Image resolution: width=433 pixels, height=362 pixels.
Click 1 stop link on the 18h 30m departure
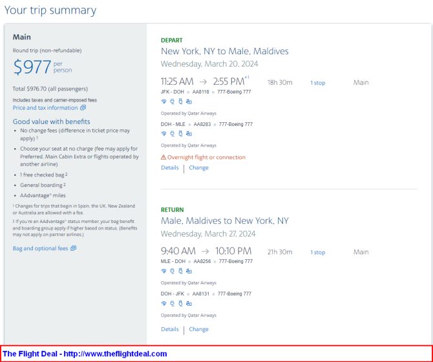(318, 83)
